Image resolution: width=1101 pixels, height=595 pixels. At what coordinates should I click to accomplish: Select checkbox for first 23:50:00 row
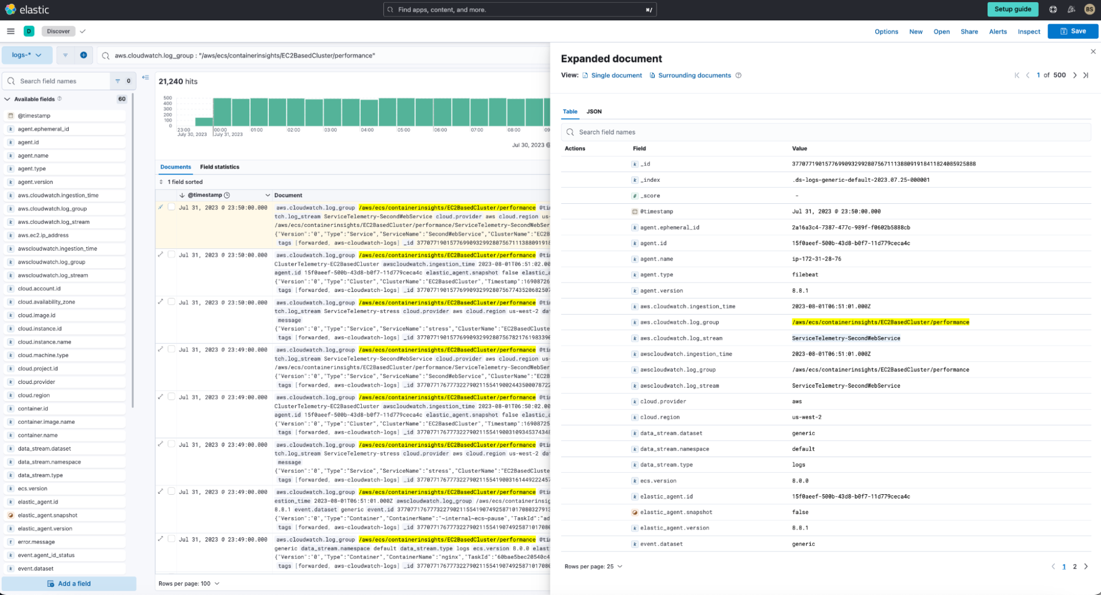click(x=171, y=207)
